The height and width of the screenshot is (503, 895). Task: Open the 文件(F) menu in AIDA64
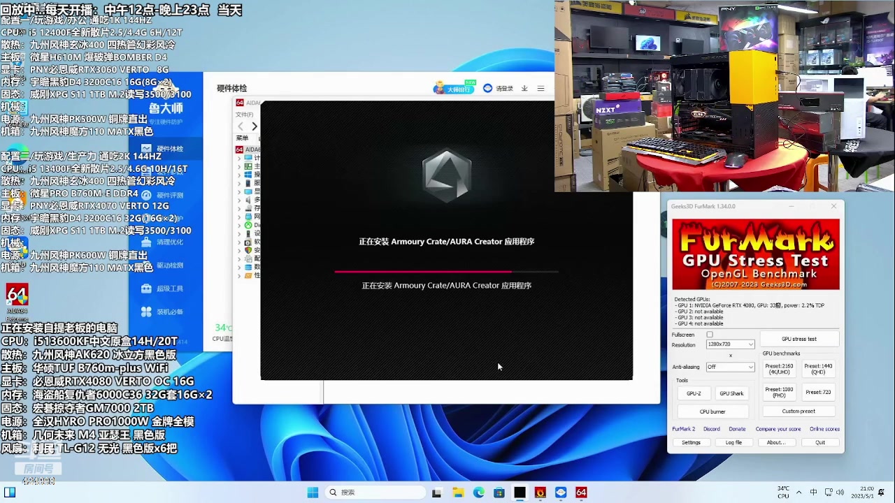tap(245, 115)
